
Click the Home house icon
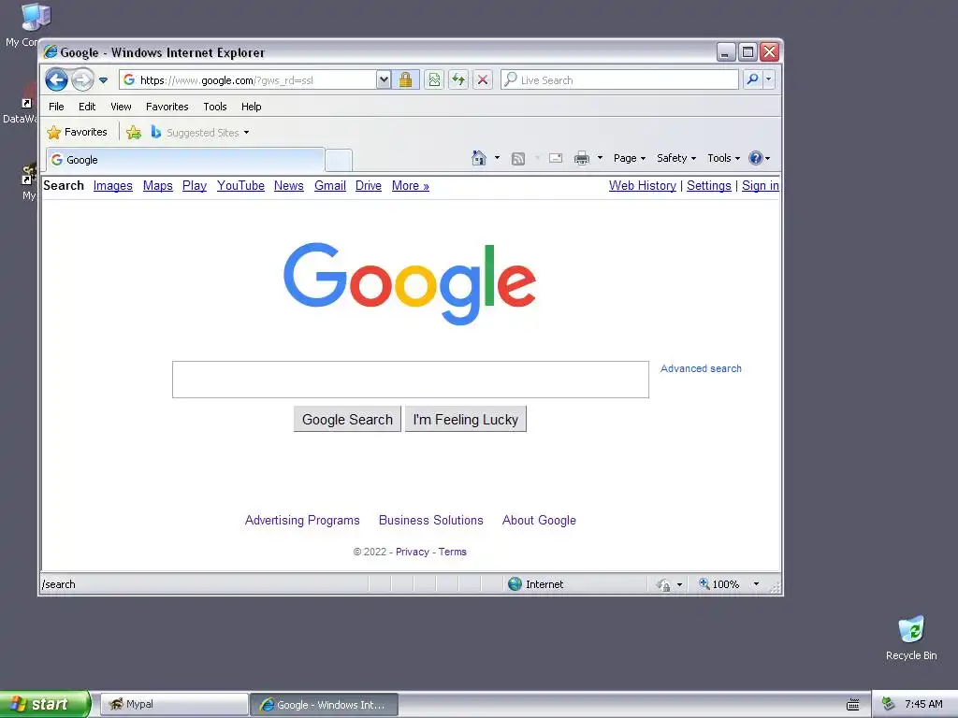coord(479,158)
